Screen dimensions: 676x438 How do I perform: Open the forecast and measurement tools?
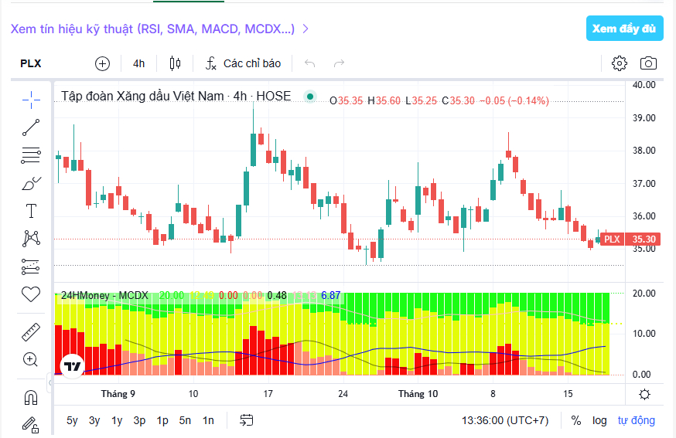point(31,267)
